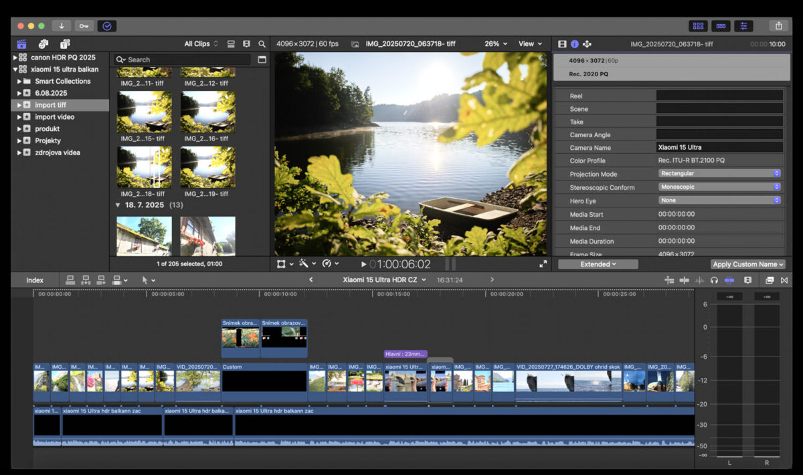Select the Hlavní : 23mm purple title clip

click(406, 354)
